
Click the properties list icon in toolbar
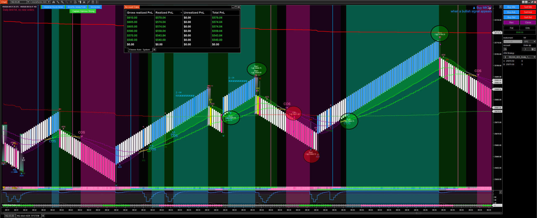tap(97, 2)
